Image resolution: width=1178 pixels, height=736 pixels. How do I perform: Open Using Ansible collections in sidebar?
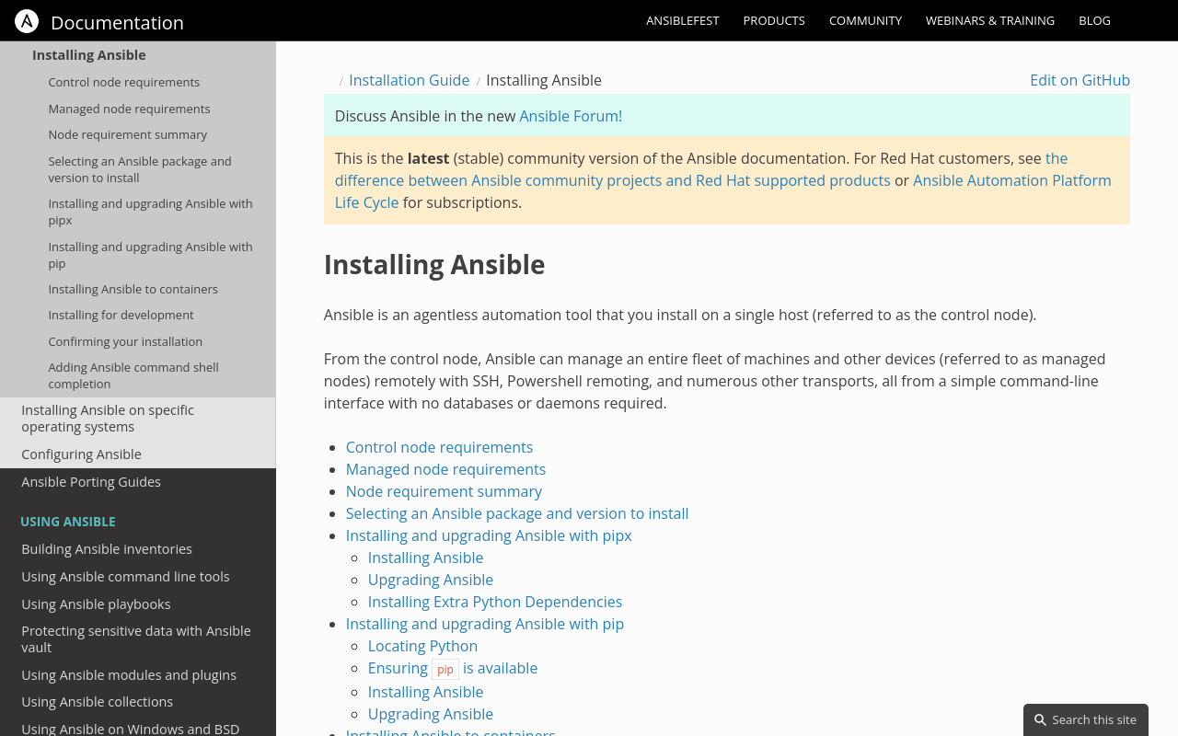tap(97, 702)
